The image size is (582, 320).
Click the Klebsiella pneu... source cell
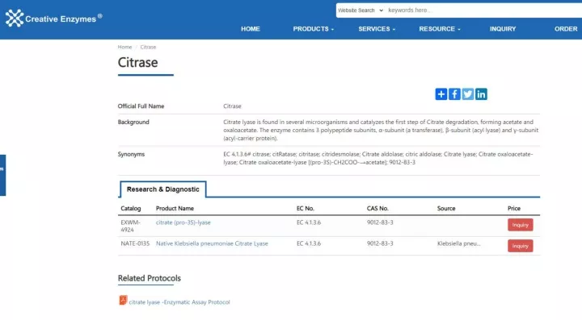[x=459, y=243]
